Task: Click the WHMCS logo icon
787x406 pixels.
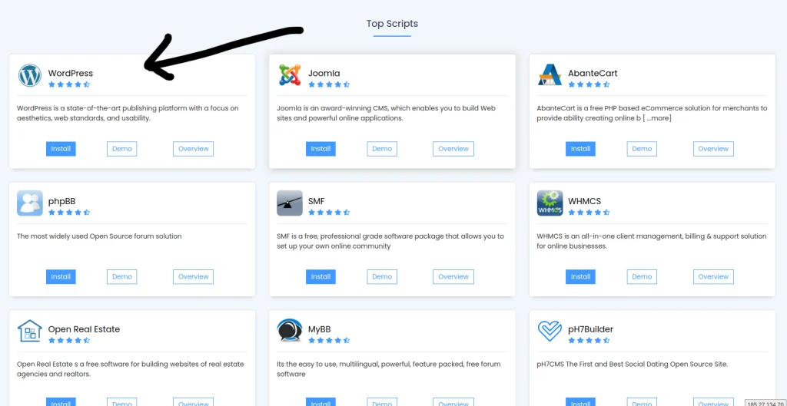Action: click(x=550, y=203)
